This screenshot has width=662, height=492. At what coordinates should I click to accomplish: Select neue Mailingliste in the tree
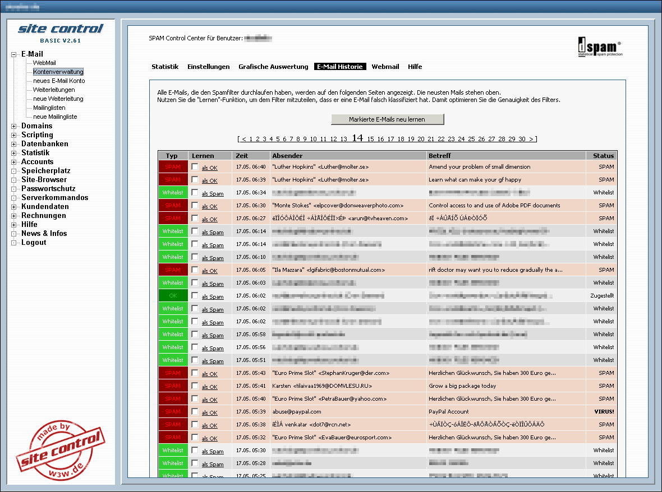55,117
